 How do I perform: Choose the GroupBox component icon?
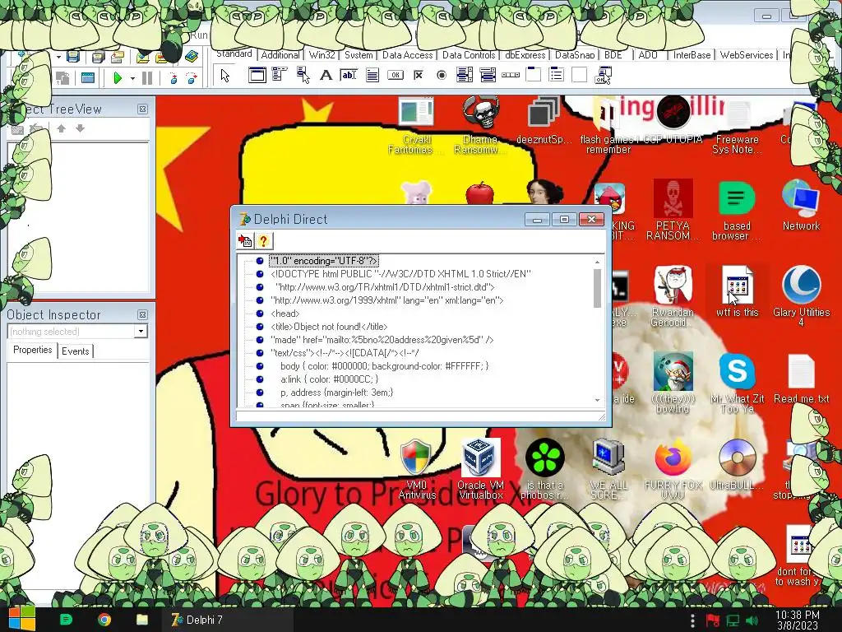coord(533,74)
